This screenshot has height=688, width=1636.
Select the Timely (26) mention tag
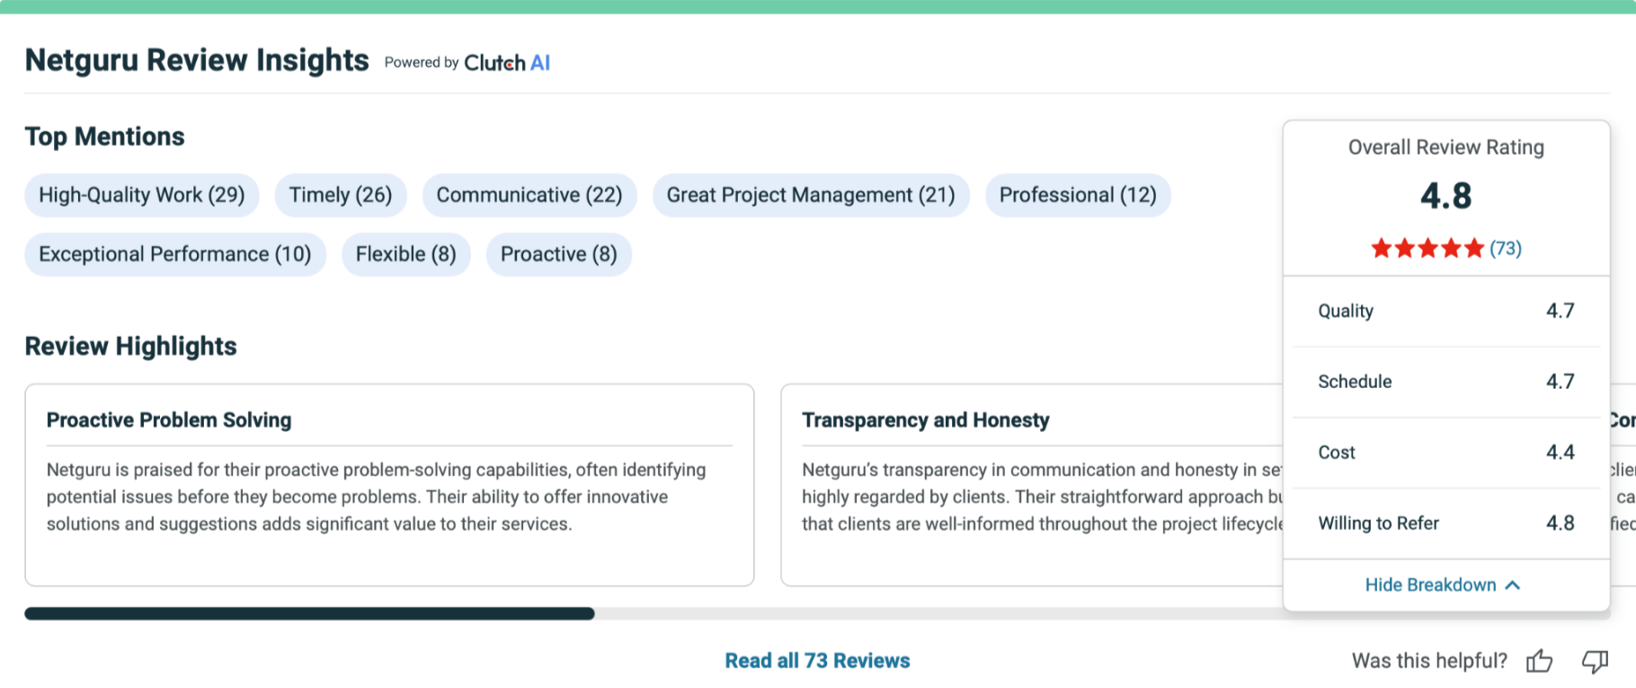pos(341,196)
